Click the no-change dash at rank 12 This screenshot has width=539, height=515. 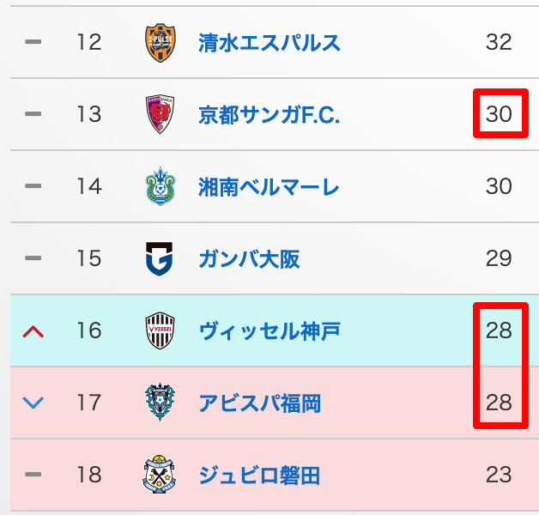point(33,42)
